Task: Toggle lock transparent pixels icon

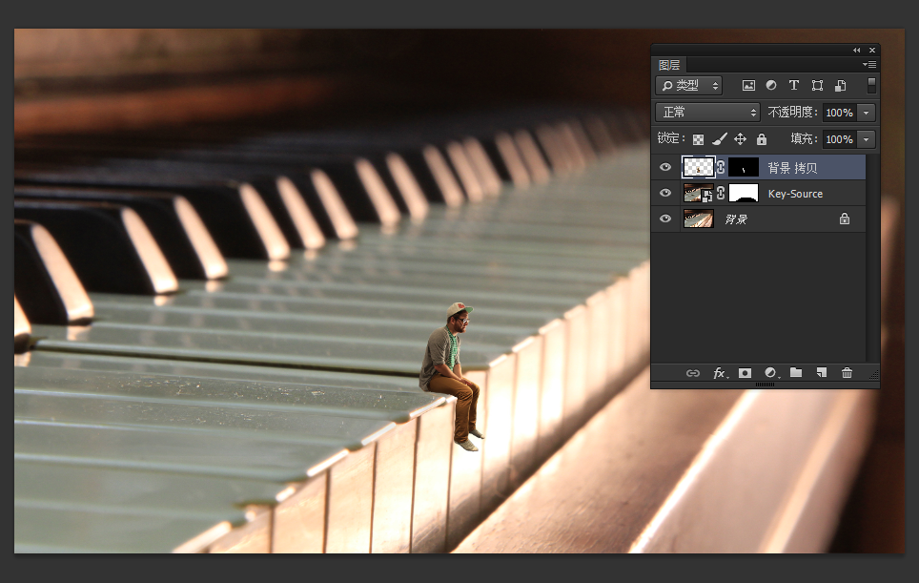Action: (698, 139)
